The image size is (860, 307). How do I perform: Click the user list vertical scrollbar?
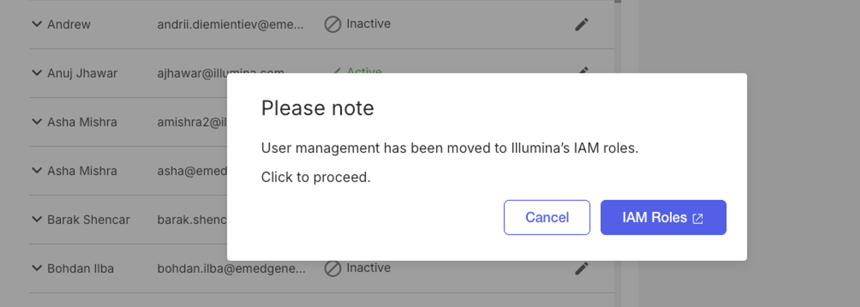coord(618,153)
